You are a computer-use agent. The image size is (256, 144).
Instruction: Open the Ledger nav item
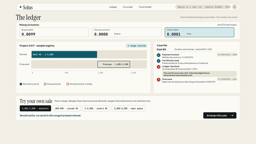point(113,7)
